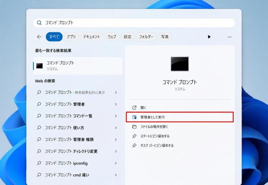Expand chevron for the cmd 違い suggestion
Screen dimensions: 268x185
[116, 175]
